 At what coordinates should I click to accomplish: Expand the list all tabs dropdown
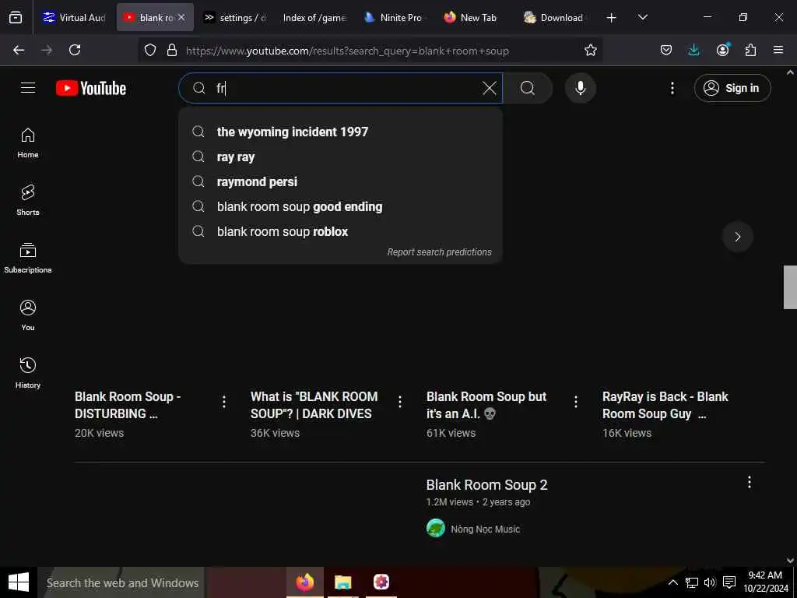pos(642,17)
